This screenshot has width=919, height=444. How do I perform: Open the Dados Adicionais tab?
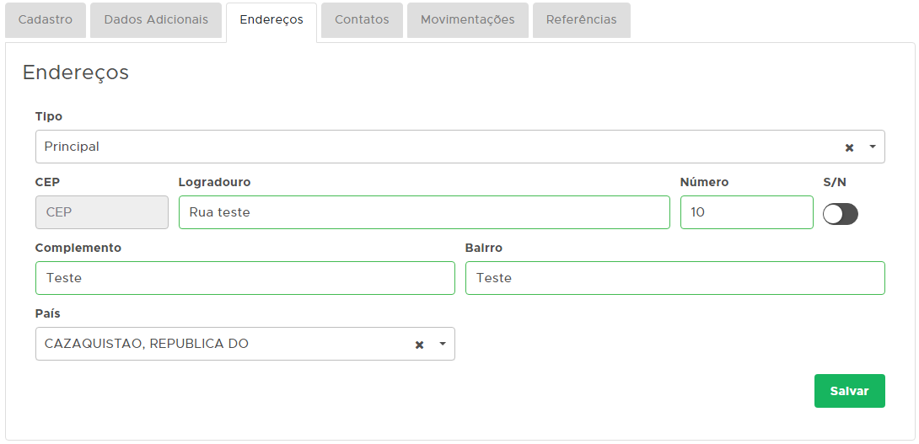pyautogui.click(x=156, y=19)
